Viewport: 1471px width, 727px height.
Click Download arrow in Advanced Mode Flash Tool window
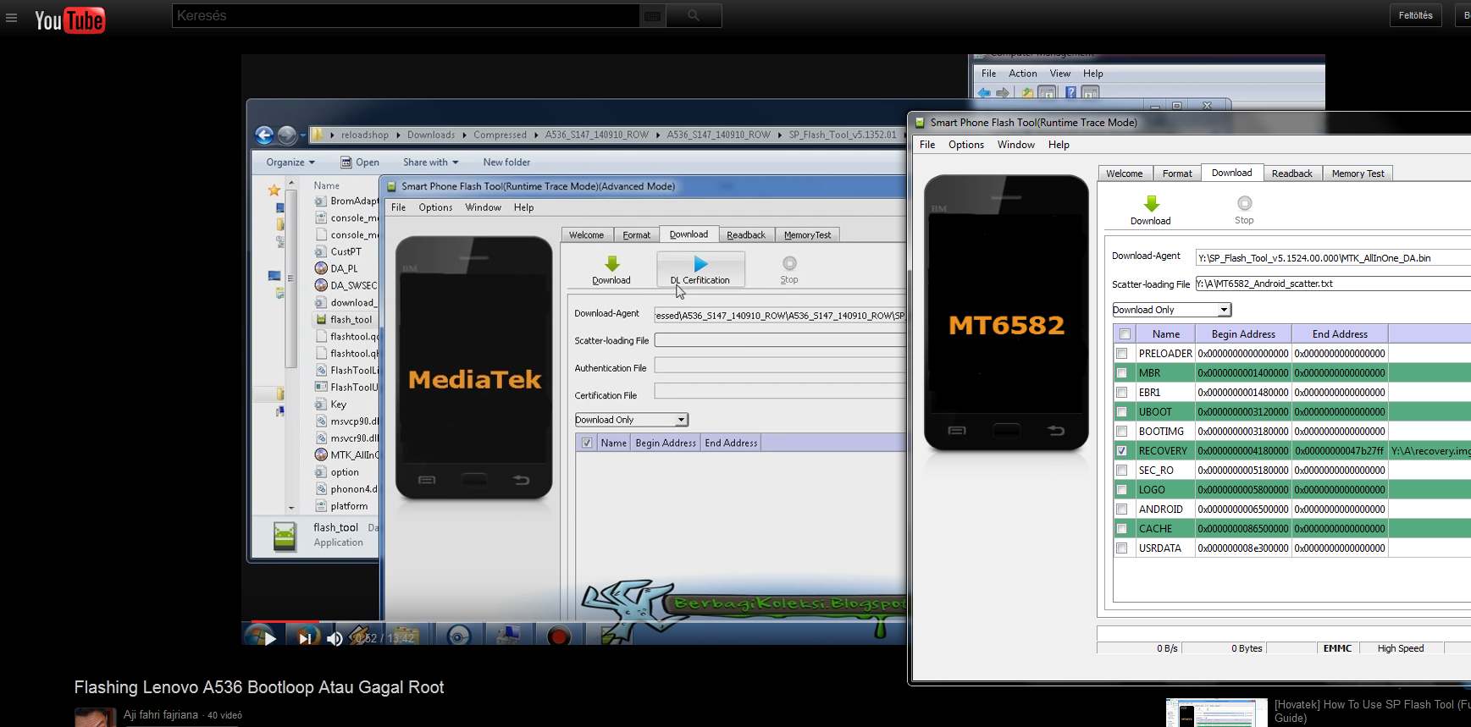point(611,264)
